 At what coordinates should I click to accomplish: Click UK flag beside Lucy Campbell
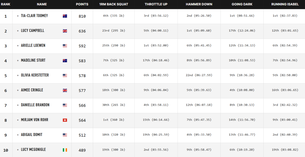click(x=65, y=31)
